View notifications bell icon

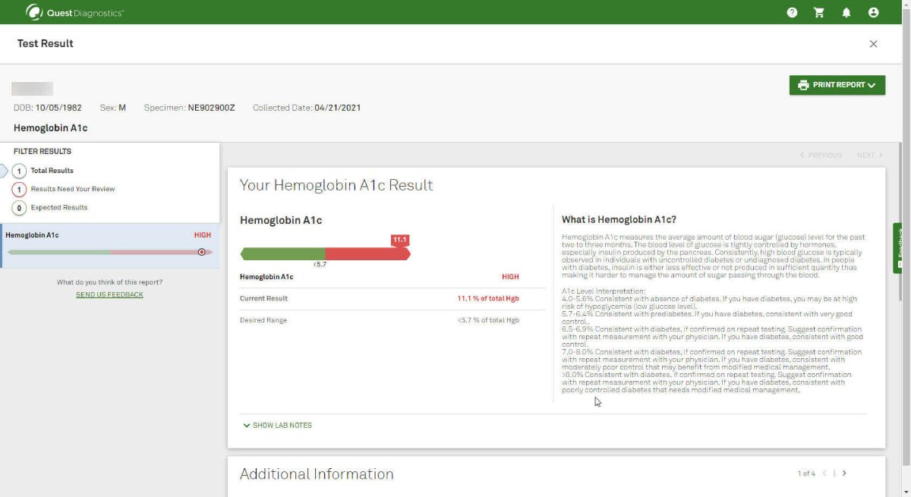pos(846,12)
